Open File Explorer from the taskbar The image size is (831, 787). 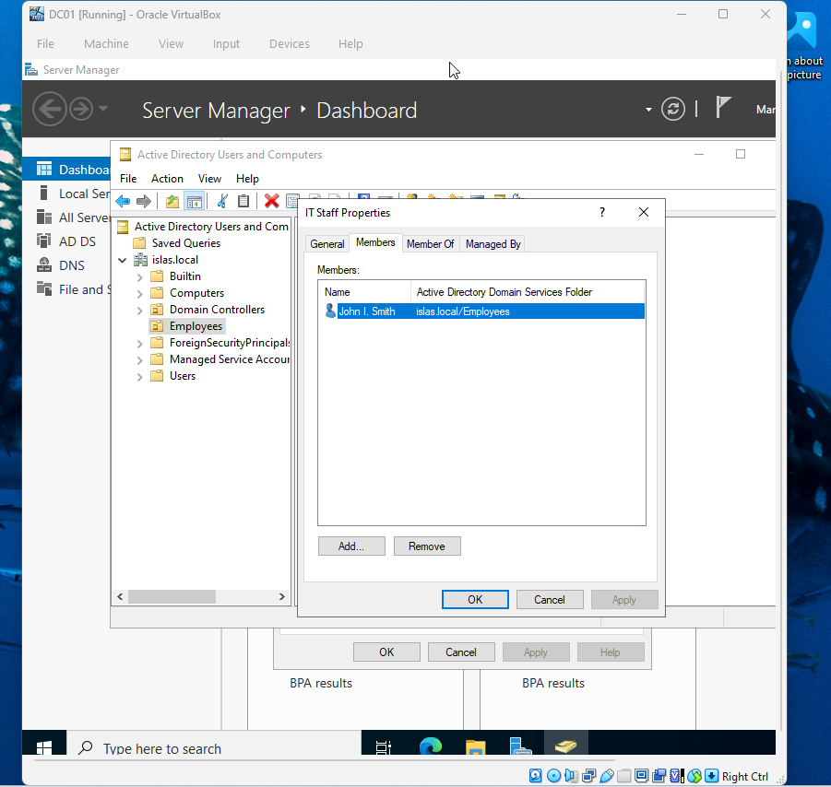(475, 746)
